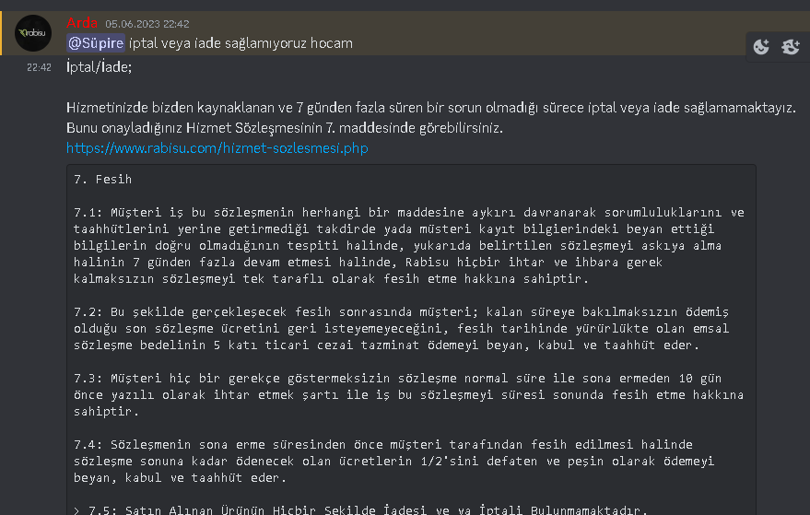Viewport: 810px width, 515px height.
Task: Click the paragraph starting with "7.4: Sözleşmenin sona"
Action: [x=394, y=461]
